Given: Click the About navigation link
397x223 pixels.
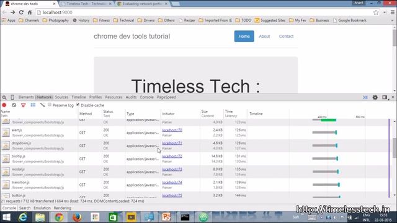Looking at the screenshot, I should 264,36.
